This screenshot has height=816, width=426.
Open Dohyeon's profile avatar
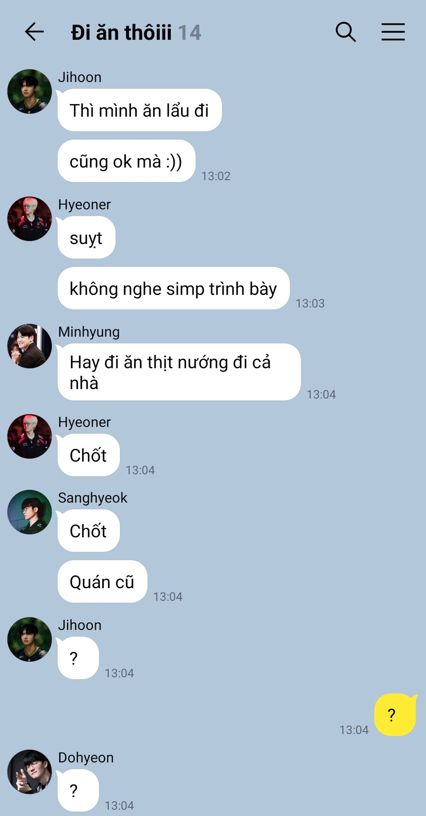[x=29, y=772]
